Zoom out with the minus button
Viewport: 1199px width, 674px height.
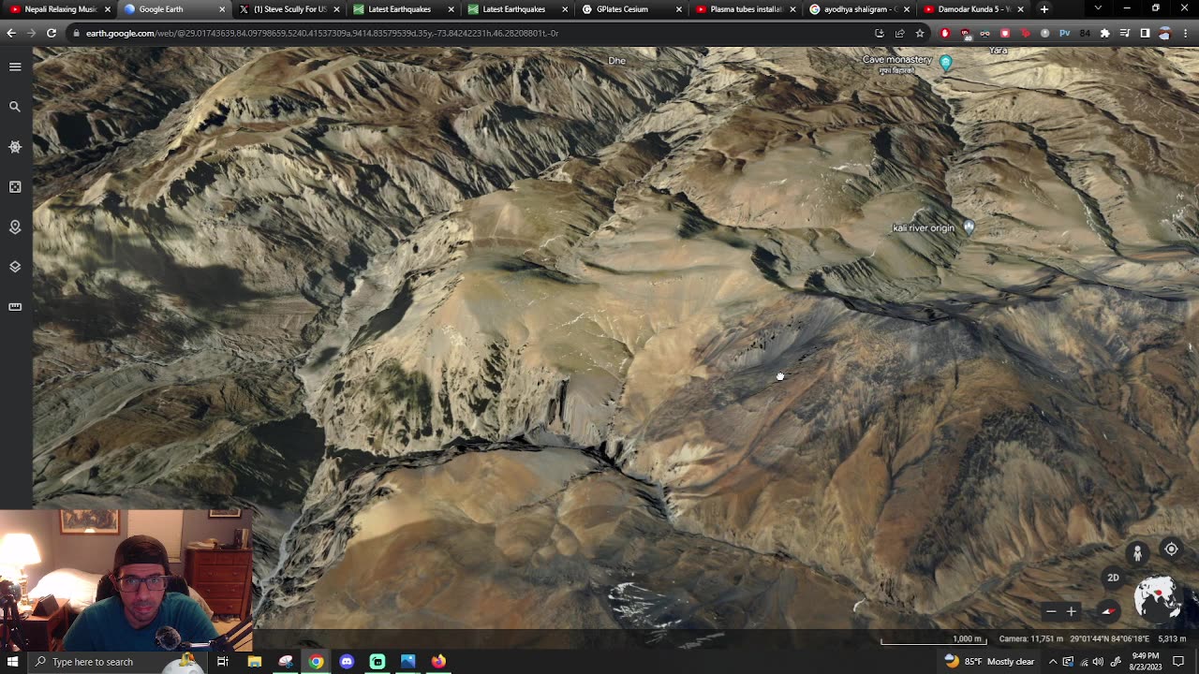(x=1051, y=611)
